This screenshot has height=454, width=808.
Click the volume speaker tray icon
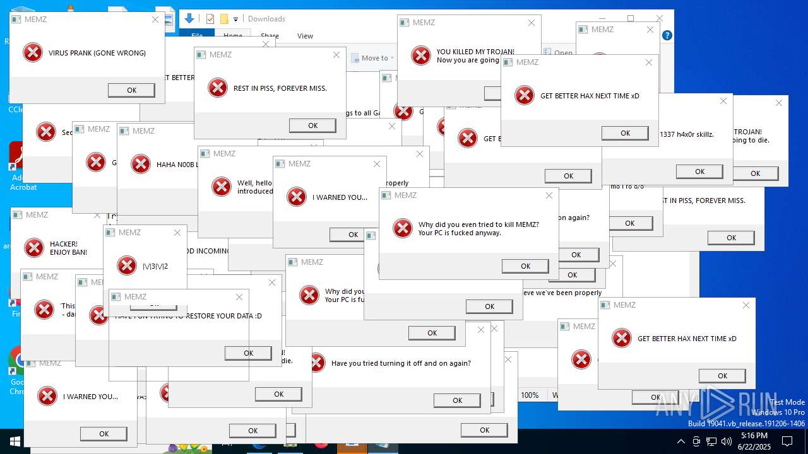(x=727, y=441)
